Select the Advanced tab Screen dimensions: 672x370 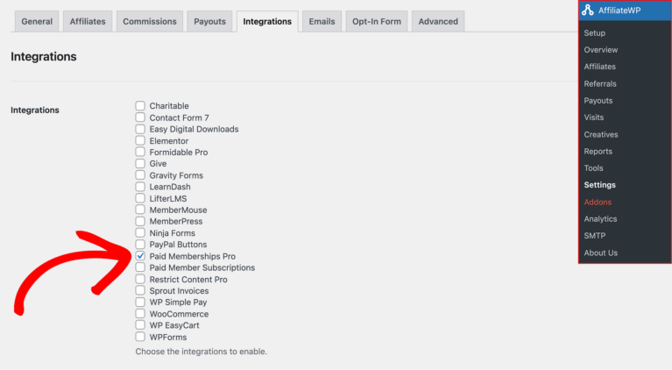click(437, 22)
